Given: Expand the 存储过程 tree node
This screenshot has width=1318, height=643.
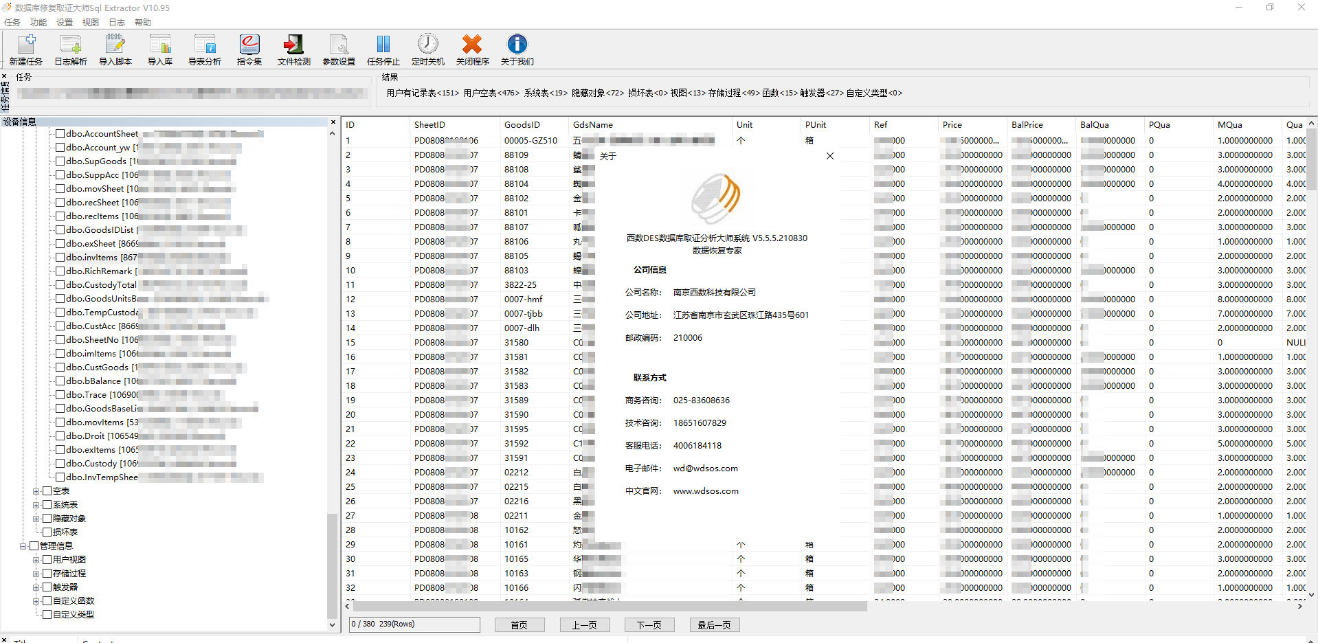Looking at the screenshot, I should [x=36, y=574].
